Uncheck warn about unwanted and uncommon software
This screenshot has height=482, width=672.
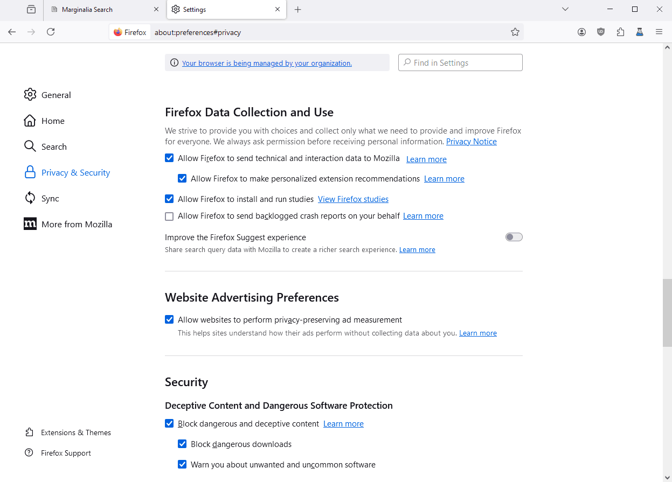(182, 465)
